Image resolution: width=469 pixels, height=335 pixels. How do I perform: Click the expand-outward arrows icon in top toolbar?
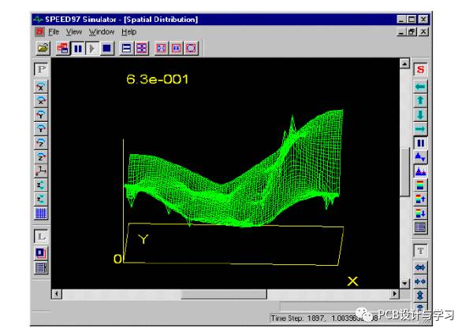(x=162, y=48)
